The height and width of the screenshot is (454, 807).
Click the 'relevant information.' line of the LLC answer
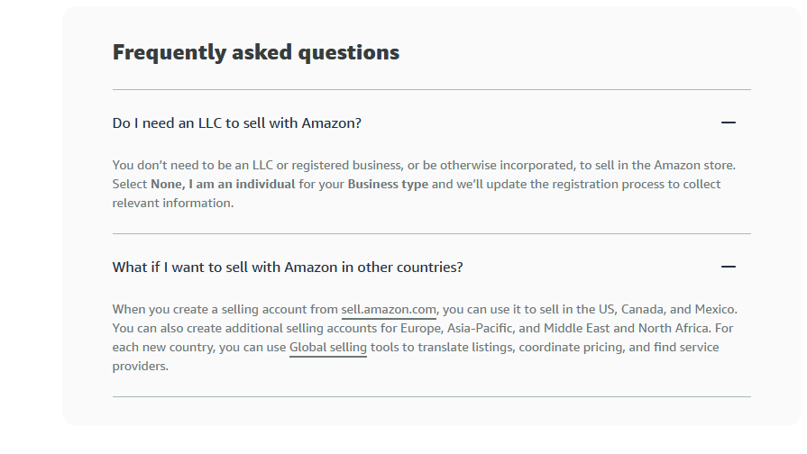pos(173,203)
